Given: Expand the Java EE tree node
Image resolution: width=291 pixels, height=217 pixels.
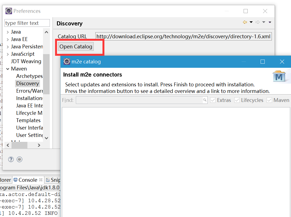Looking at the screenshot, I should click(8, 39).
